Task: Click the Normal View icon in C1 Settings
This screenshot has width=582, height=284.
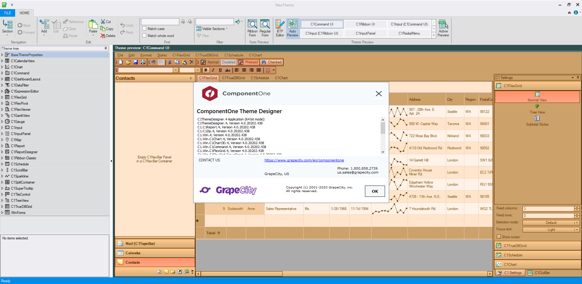Action: [x=537, y=94]
